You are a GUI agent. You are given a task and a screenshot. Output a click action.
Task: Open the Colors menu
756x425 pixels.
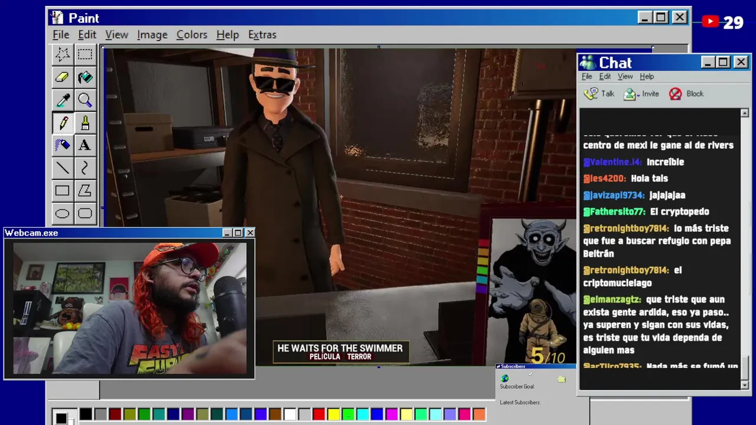click(192, 35)
